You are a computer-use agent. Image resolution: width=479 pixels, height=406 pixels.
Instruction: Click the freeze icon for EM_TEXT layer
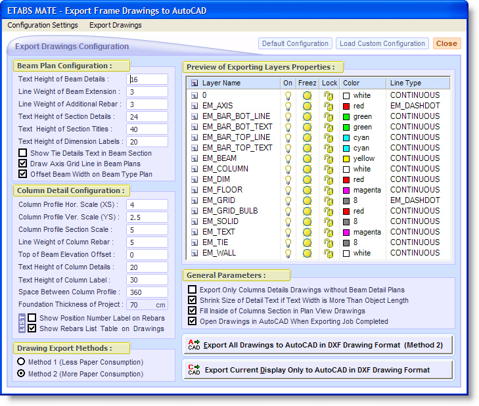[308, 232]
